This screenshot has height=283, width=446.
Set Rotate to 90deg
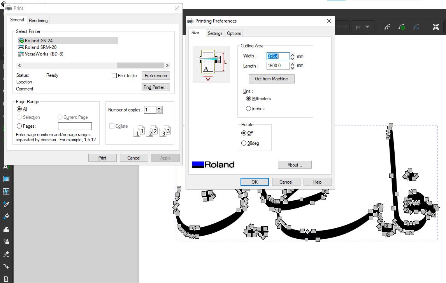pos(244,143)
